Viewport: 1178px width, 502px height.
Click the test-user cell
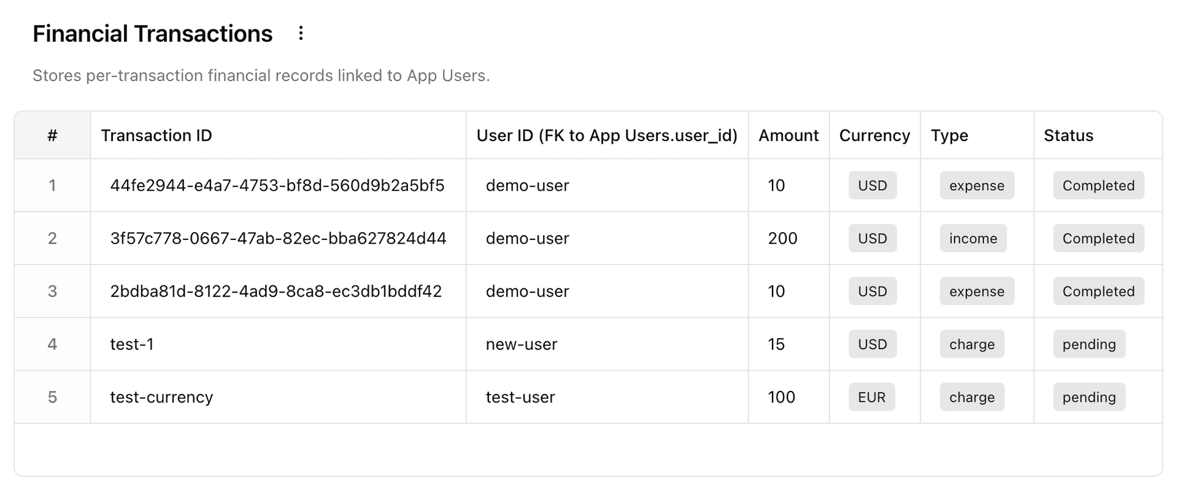[x=607, y=397]
